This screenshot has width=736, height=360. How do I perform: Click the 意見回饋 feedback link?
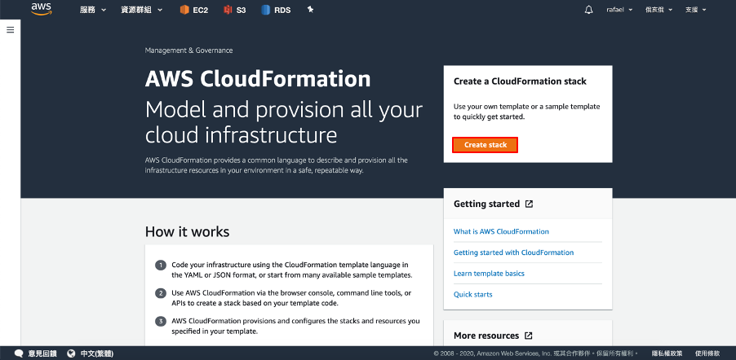tap(42, 353)
